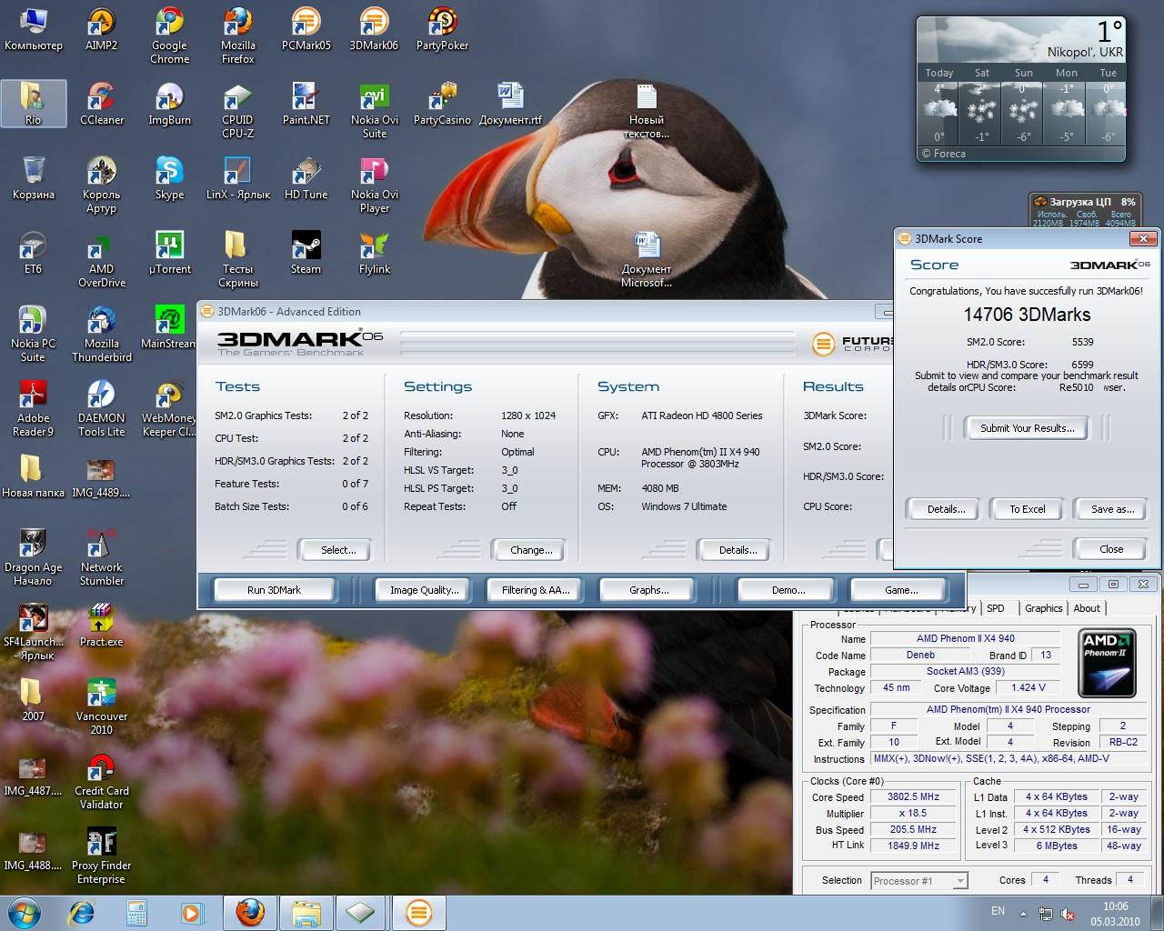The image size is (1164, 931).
Task: Open Image Quality tool in 3DMark06
Action: click(x=424, y=590)
